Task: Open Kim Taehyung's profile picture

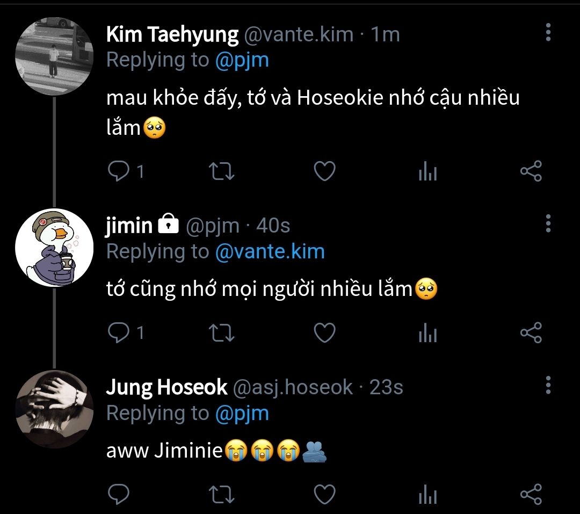Action: pos(54,55)
